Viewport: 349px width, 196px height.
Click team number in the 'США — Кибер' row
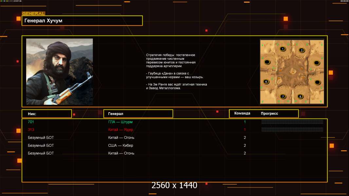tap(245, 145)
